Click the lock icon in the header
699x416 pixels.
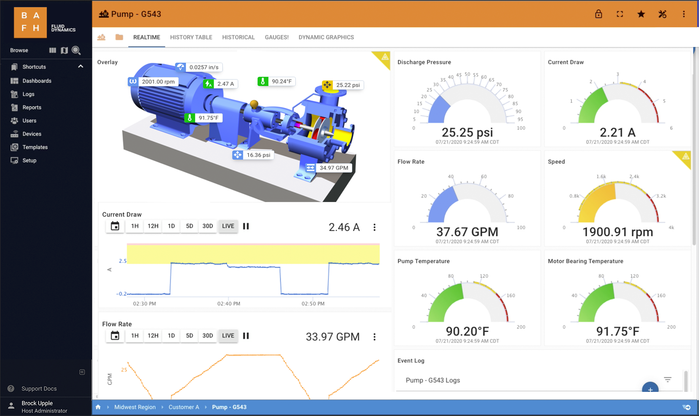coord(598,14)
